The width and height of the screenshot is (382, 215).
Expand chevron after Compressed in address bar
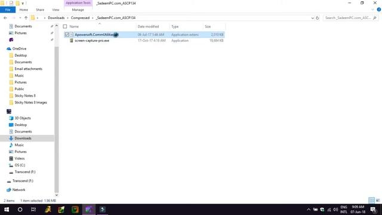93,18
